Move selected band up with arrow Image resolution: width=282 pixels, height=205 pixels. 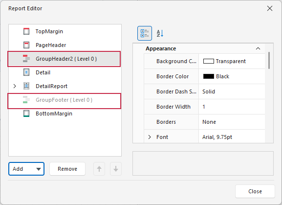(x=99, y=169)
